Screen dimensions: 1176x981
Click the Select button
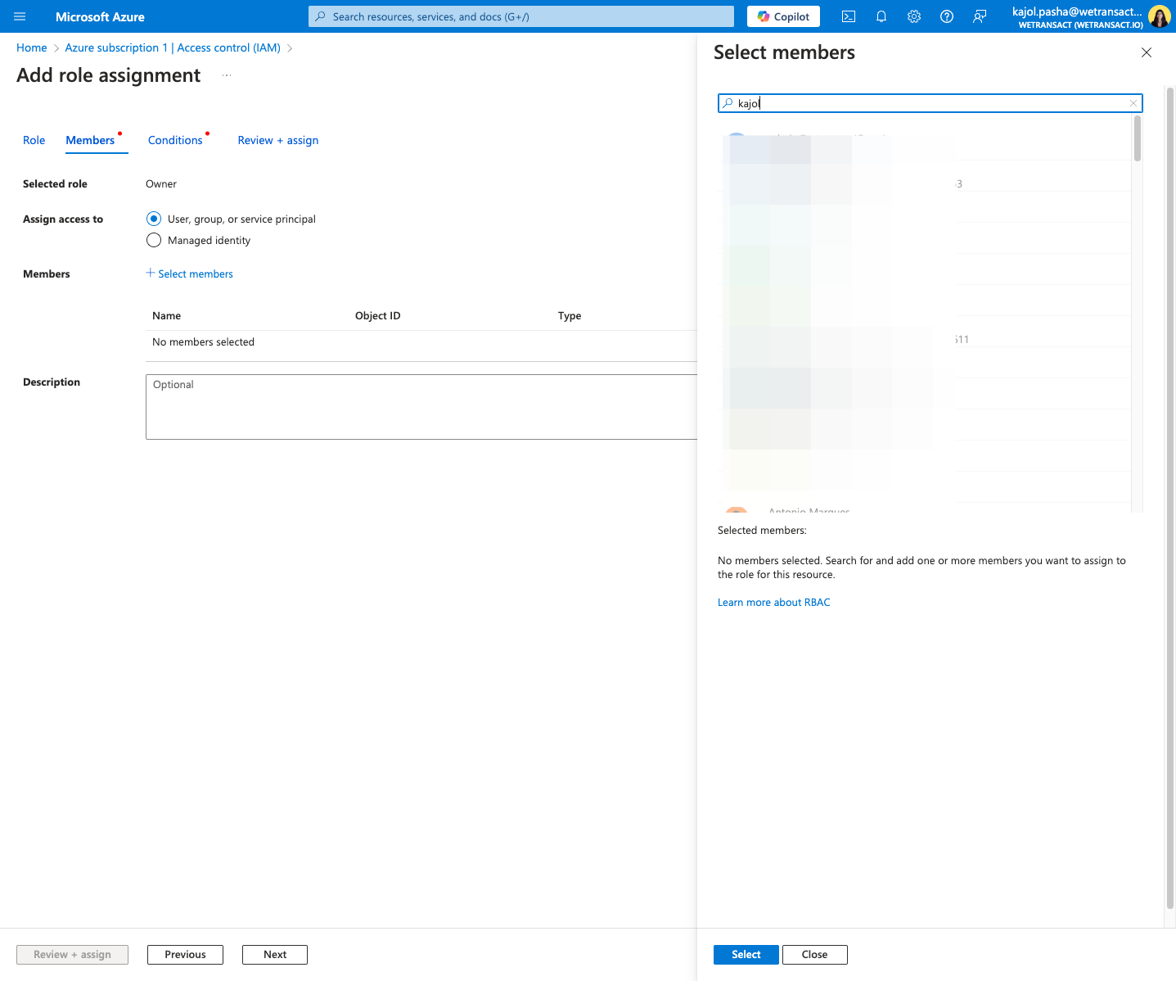click(746, 955)
